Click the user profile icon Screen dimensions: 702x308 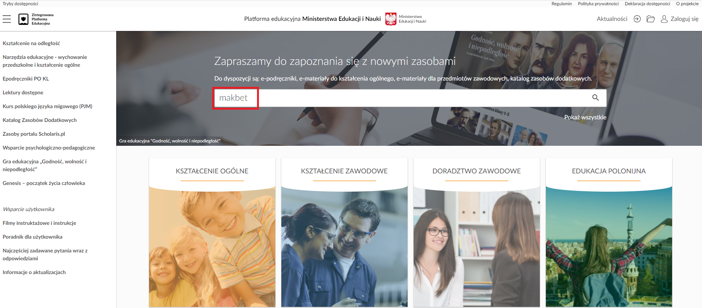(x=664, y=19)
